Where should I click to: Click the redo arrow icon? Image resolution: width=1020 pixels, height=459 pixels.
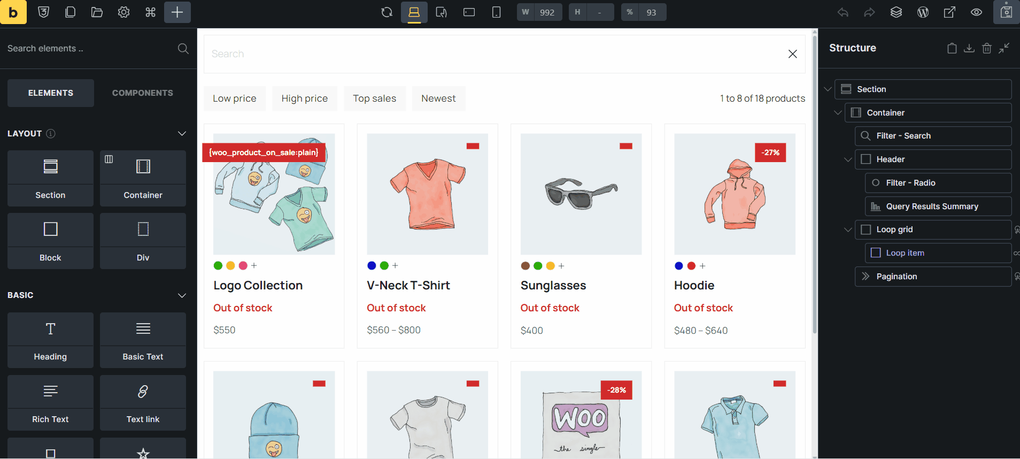tap(870, 12)
